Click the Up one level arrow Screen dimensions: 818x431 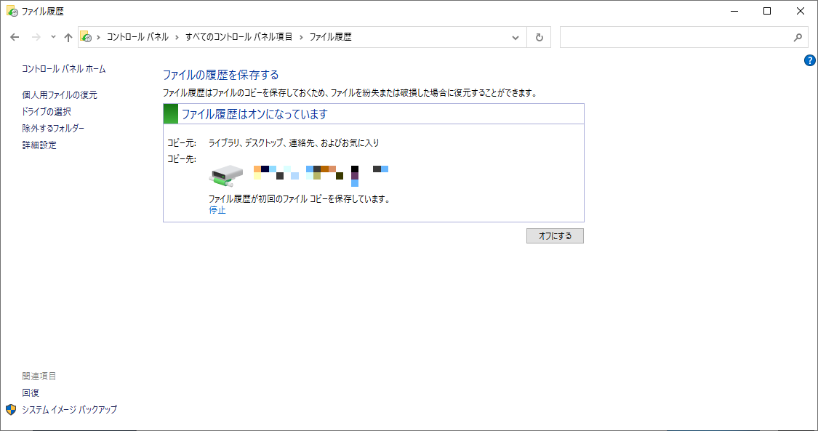68,37
